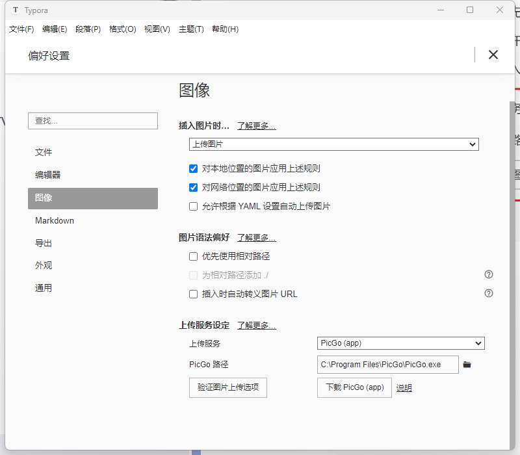Open the 上传图片 insert-action dropdown
The image size is (520, 455).
click(334, 144)
